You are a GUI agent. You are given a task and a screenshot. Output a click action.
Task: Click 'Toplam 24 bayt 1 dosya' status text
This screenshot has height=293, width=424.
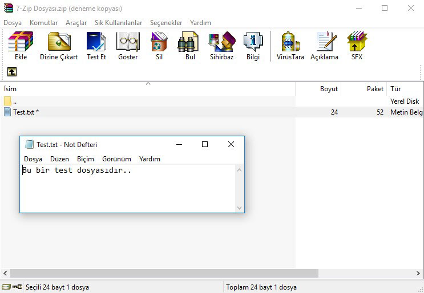click(x=261, y=287)
